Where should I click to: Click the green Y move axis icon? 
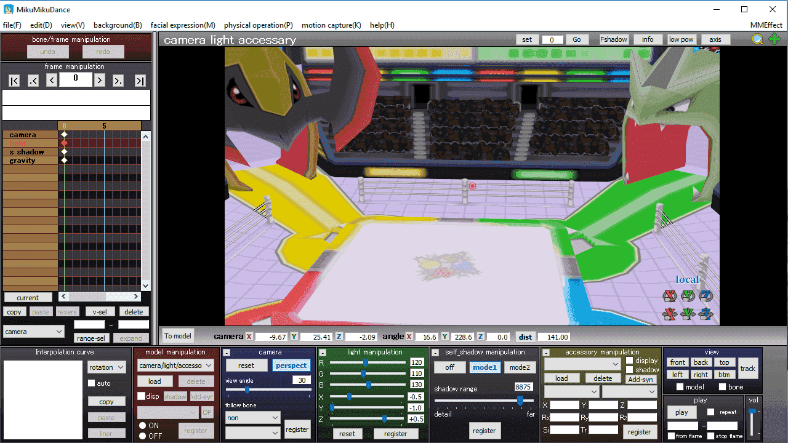point(688,314)
